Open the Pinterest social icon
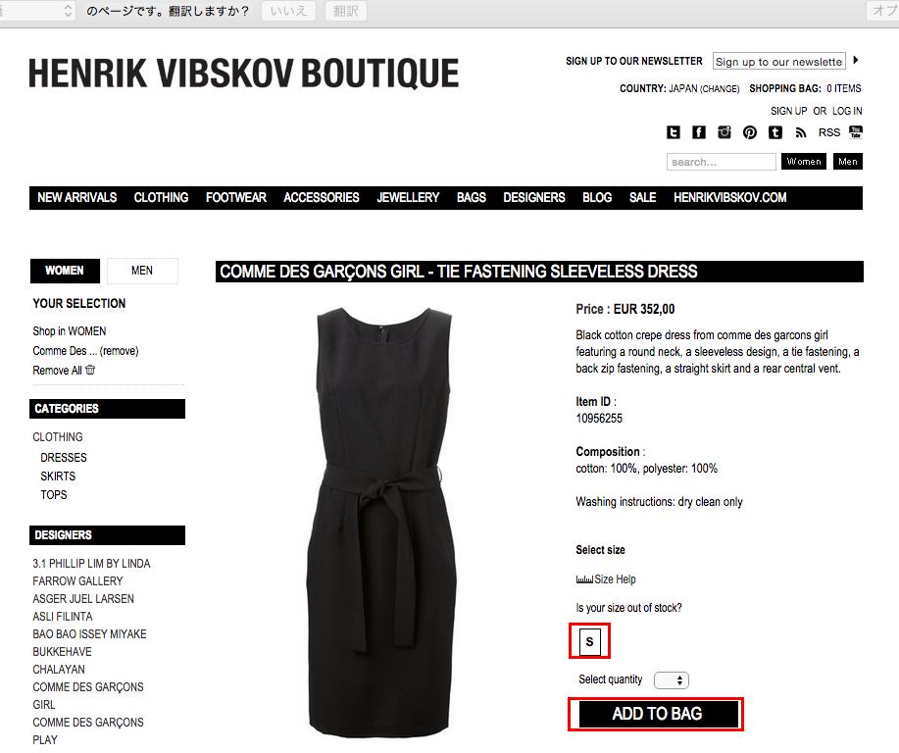Viewport: 899px width, 753px height. pyautogui.click(x=749, y=132)
